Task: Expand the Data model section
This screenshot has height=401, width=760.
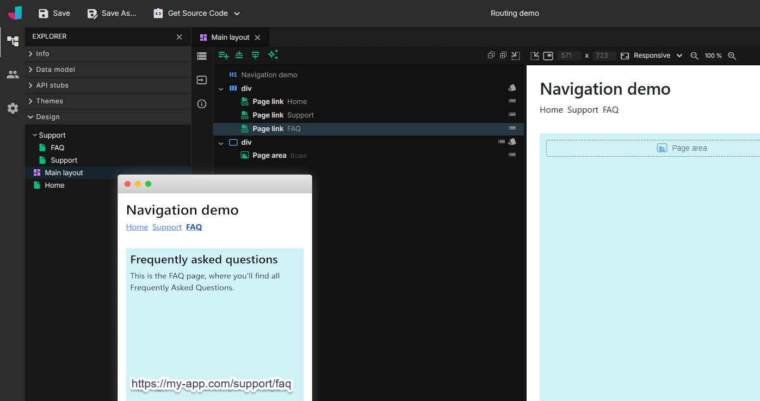Action: pos(55,70)
